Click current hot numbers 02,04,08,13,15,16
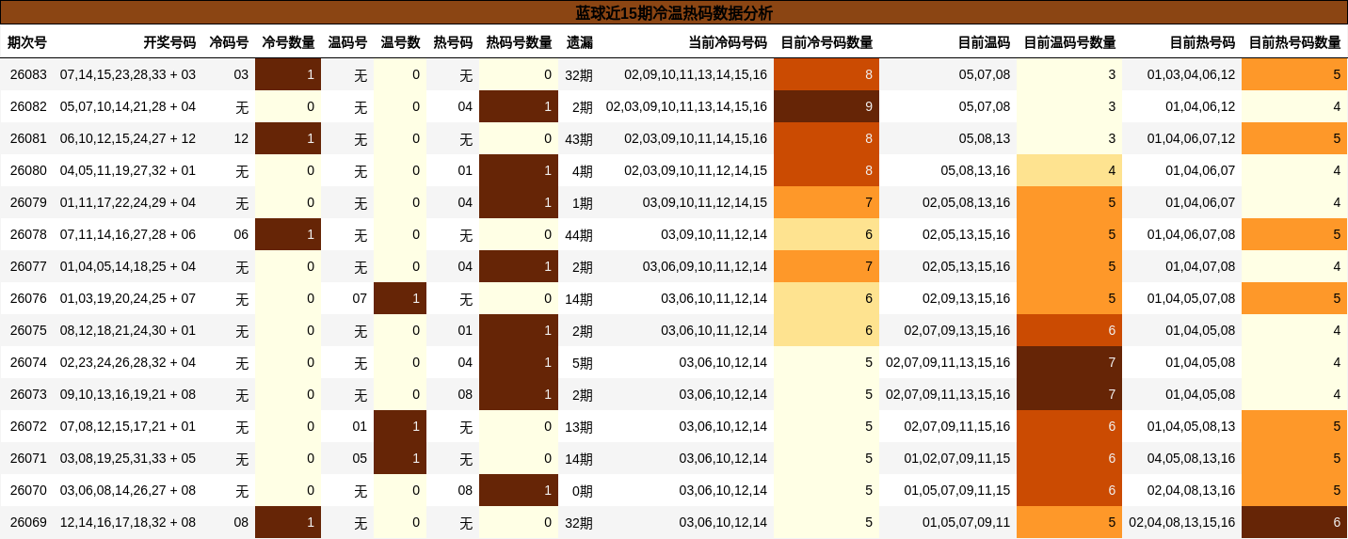Image resolution: width=1348 pixels, height=539 pixels. tap(1181, 522)
